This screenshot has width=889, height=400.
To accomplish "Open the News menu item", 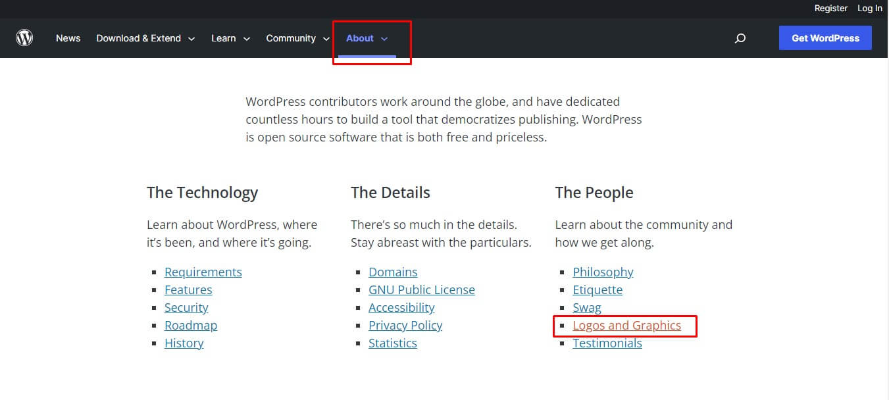I will [x=68, y=38].
